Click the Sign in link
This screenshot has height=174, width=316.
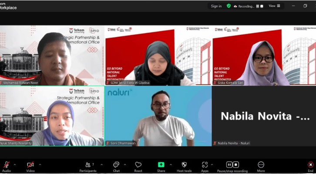coord(216,6)
